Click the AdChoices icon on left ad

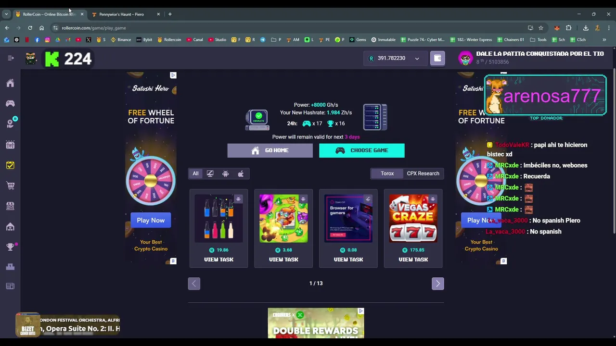173,75
